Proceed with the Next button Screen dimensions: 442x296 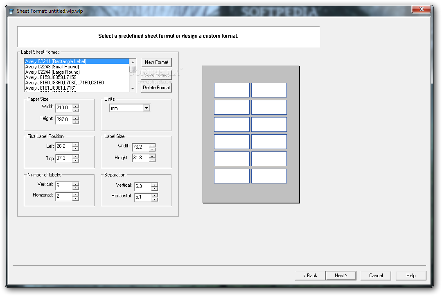[341, 276]
